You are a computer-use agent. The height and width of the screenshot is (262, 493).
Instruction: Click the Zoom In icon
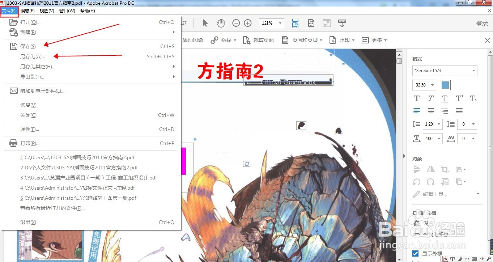pos(248,23)
